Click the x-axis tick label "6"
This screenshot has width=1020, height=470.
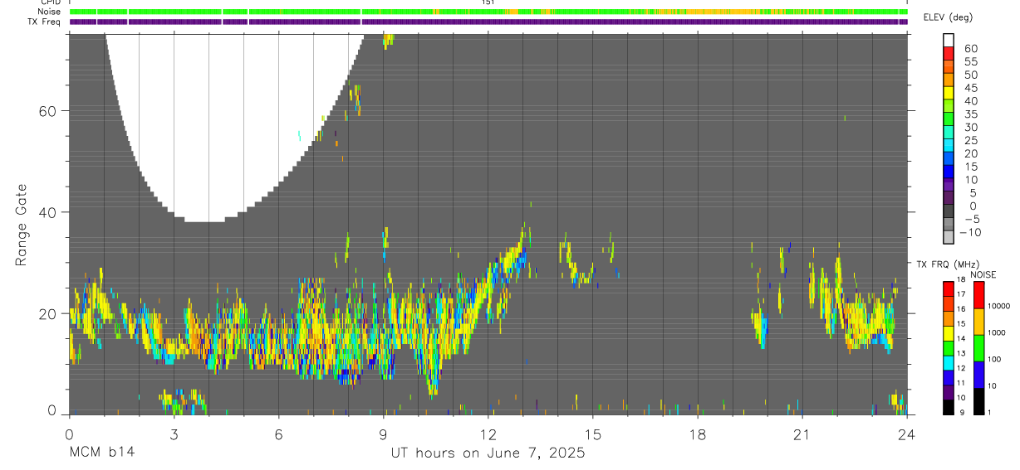[x=278, y=434]
